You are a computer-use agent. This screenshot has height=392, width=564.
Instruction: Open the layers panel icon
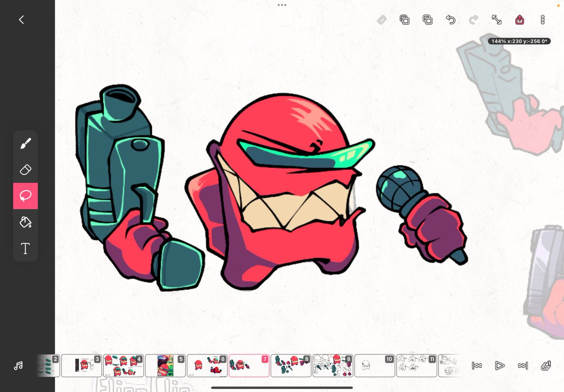pyautogui.click(x=546, y=365)
